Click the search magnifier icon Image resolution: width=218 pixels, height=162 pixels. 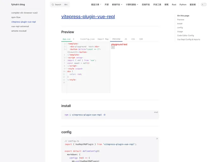pyautogui.click(x=53, y=4)
